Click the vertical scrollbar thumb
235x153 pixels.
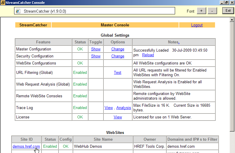pos(232,77)
